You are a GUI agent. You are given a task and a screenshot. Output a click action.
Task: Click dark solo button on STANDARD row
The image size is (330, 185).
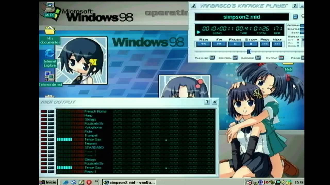tap(51, 147)
